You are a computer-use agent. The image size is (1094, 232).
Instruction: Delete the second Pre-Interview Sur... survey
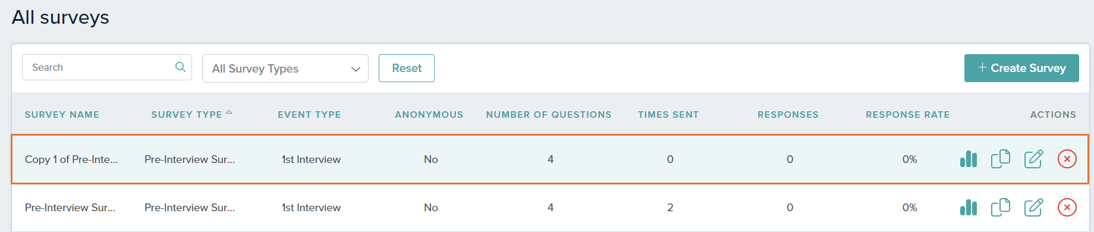point(1067,207)
